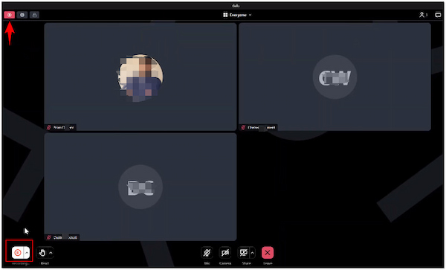Click muted mic icon on CW tile name label

pos(243,127)
